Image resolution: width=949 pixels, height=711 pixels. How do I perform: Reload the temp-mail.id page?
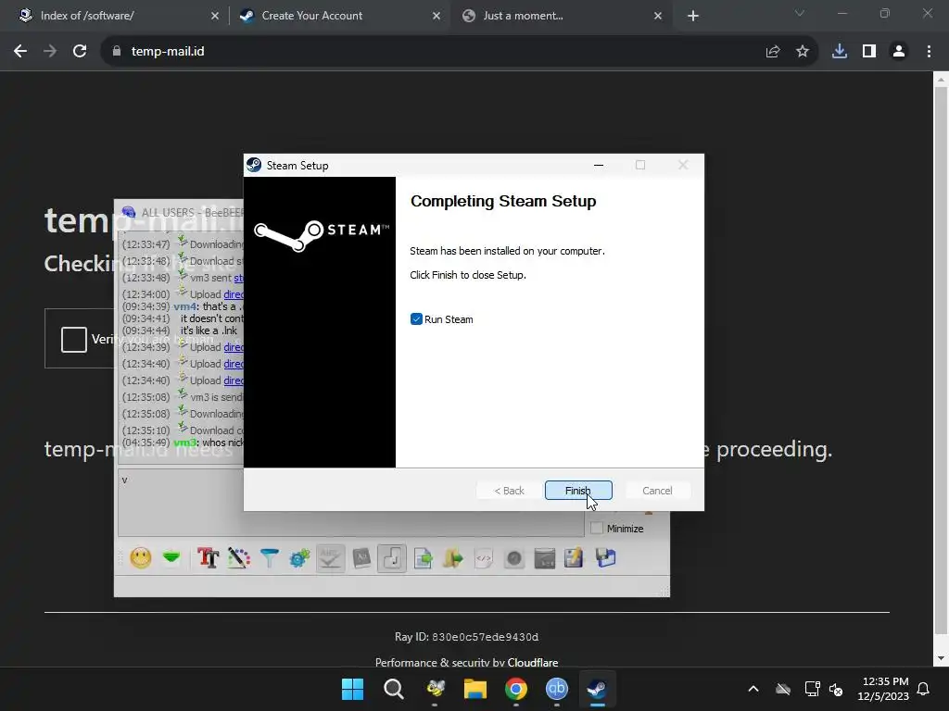(x=80, y=52)
